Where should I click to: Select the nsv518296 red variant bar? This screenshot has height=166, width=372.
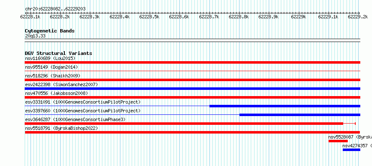pos(192,80)
